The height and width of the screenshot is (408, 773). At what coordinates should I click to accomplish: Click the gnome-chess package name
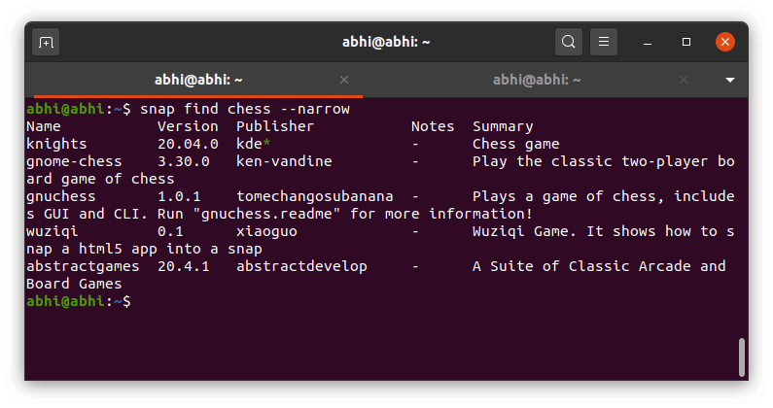tap(74, 161)
